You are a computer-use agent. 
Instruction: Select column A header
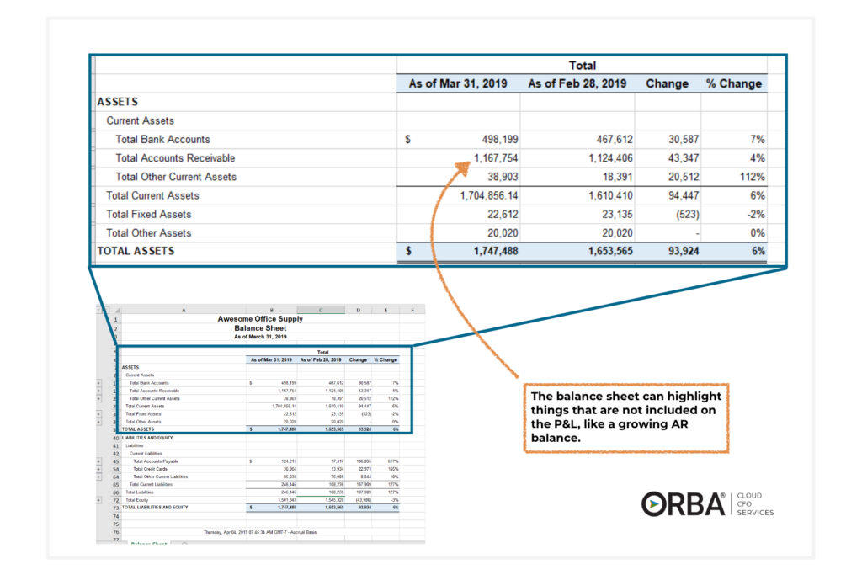(183, 310)
